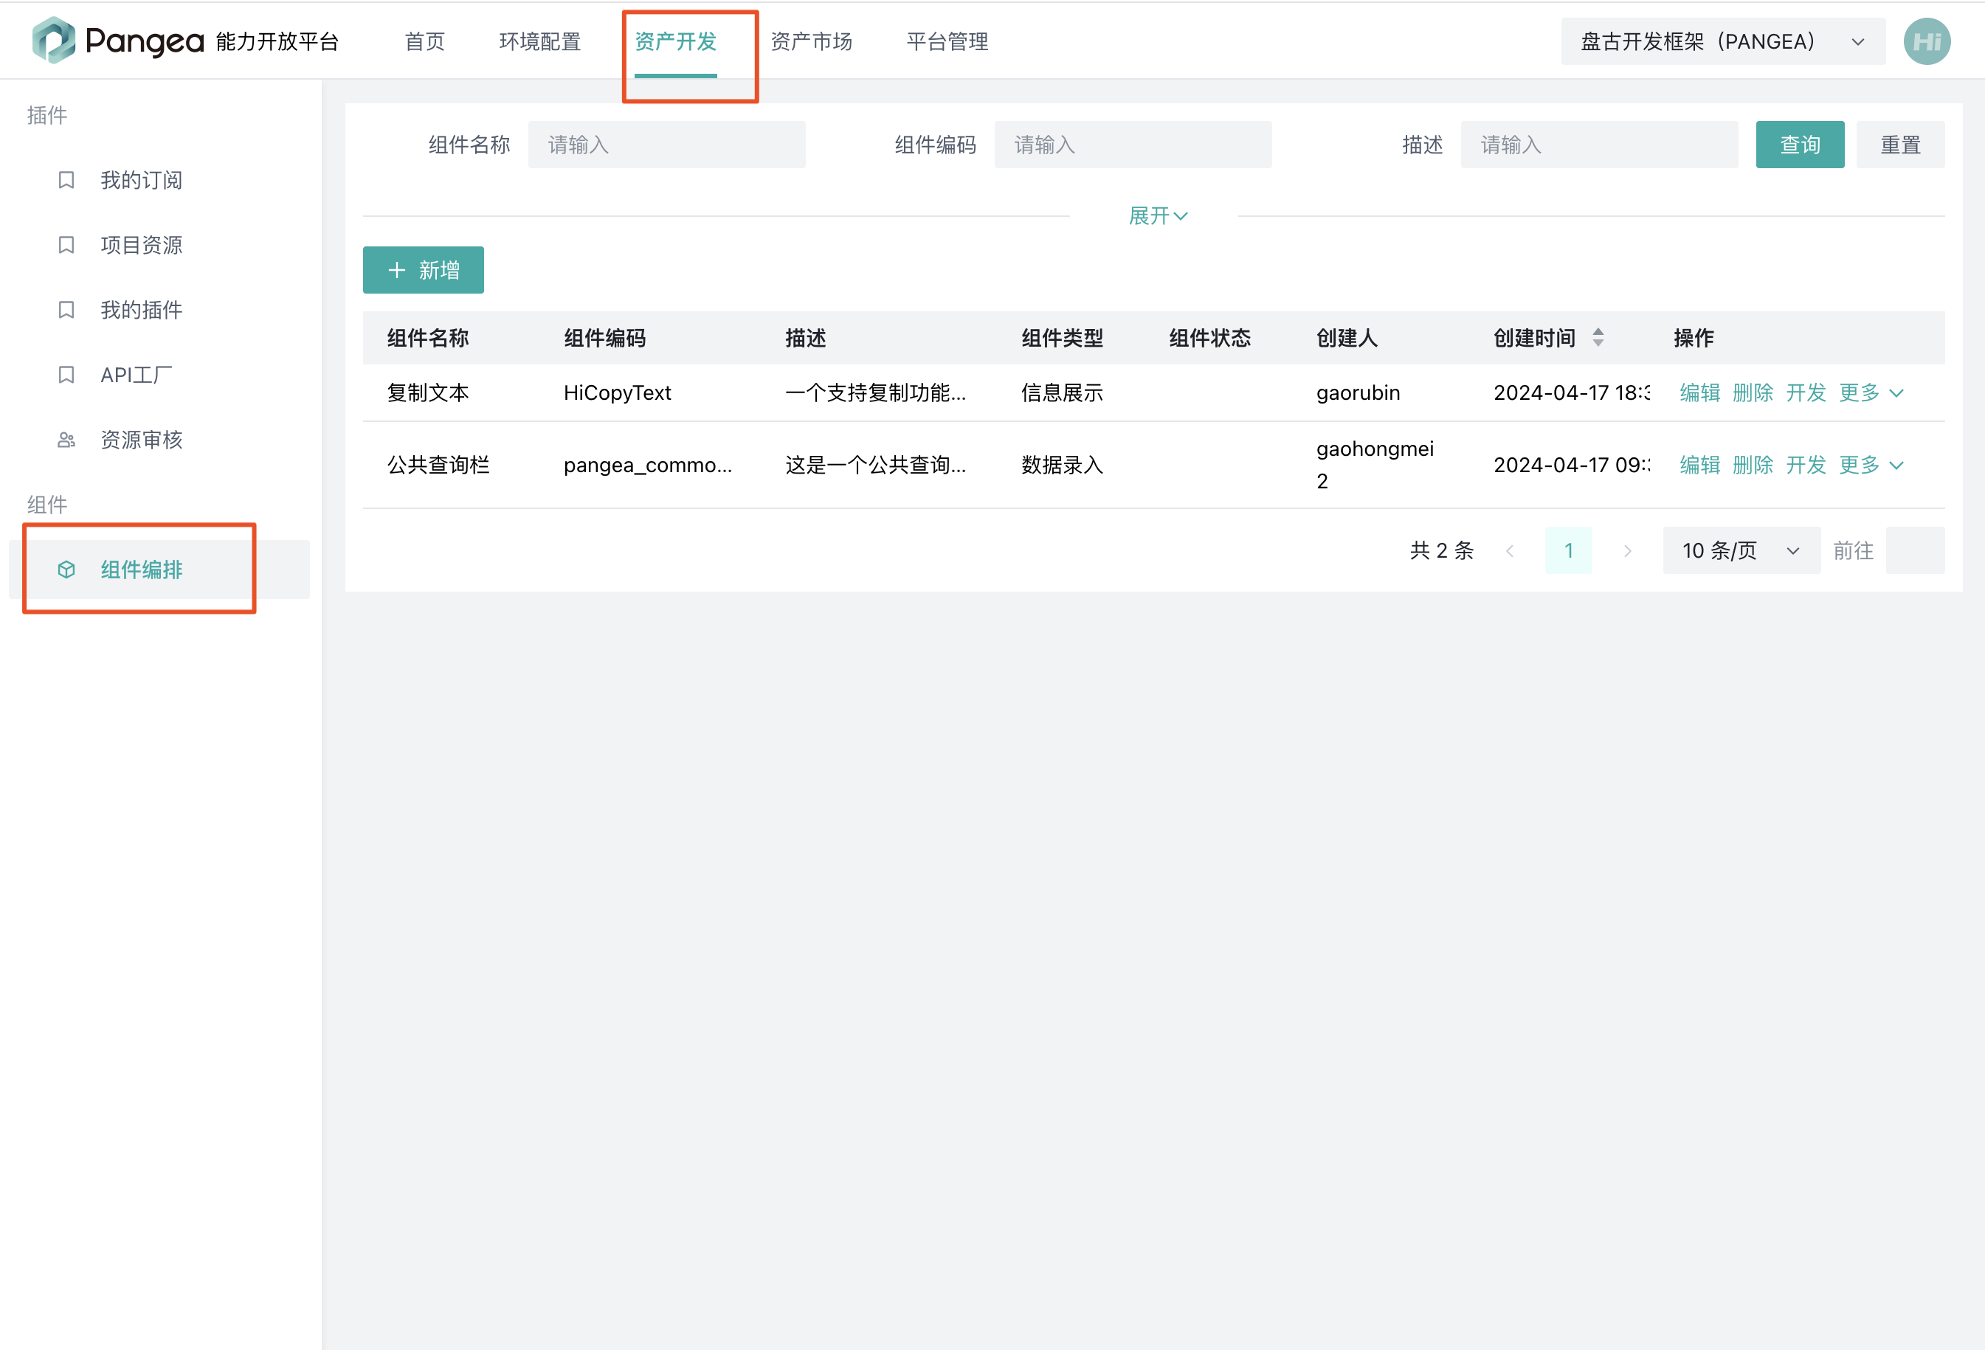The image size is (1985, 1350).
Task: Focus the 组件编码 input field
Action: click(1133, 145)
